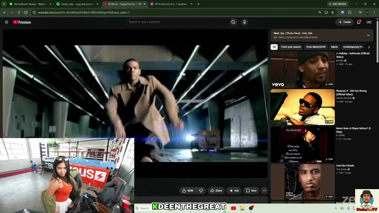Open Ask Gemini in the browser

[x=337, y=4]
